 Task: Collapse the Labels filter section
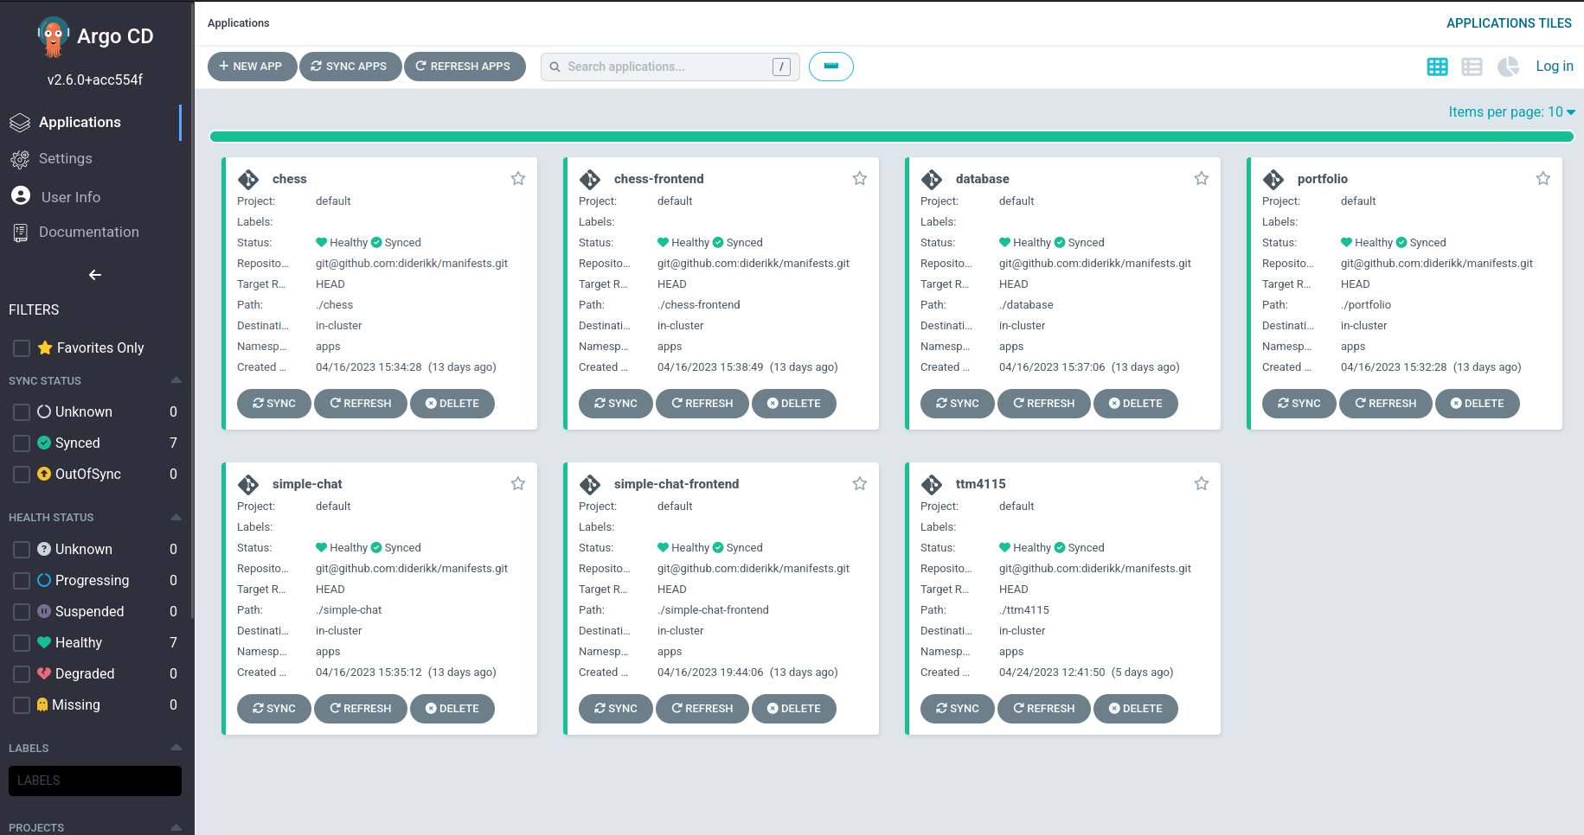tap(176, 748)
